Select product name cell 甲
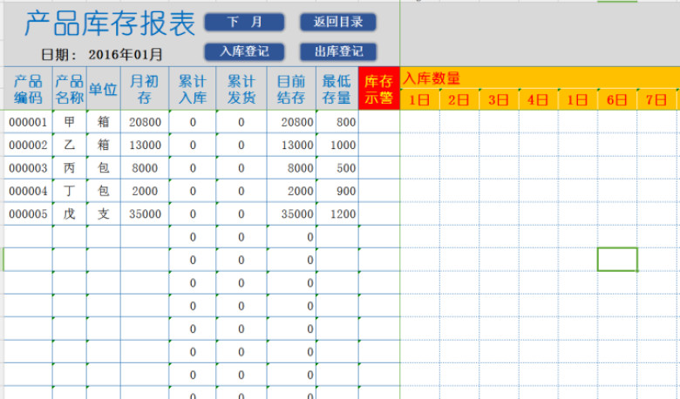The width and height of the screenshot is (680, 399). 70,122
